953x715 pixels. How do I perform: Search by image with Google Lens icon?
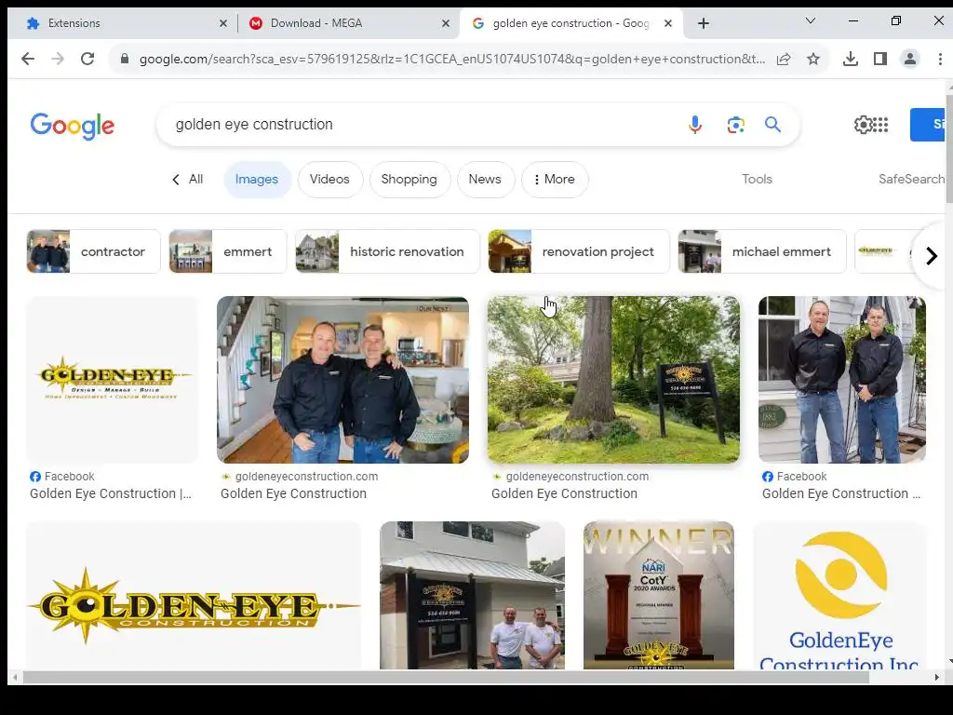pyautogui.click(x=735, y=125)
